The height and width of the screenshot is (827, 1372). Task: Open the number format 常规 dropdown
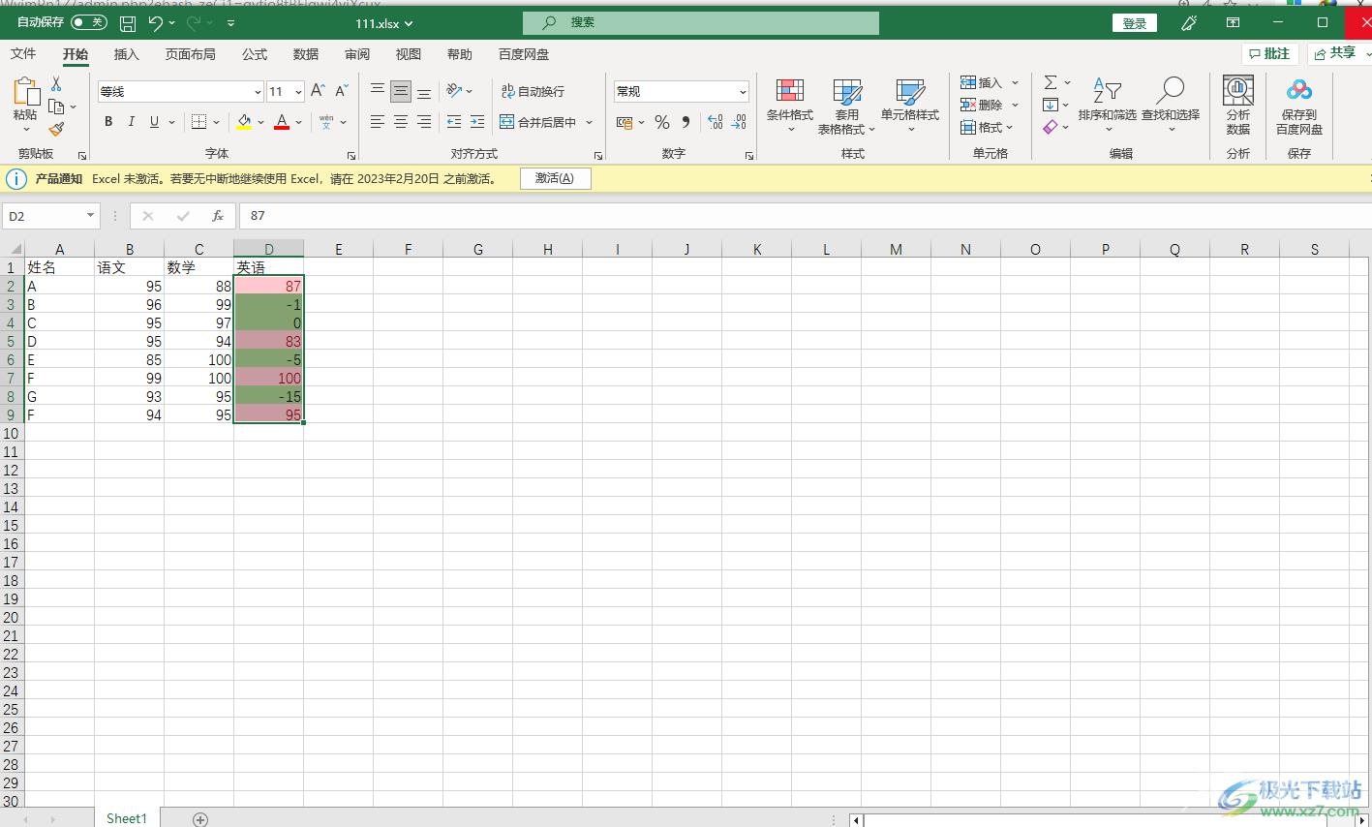tap(744, 92)
